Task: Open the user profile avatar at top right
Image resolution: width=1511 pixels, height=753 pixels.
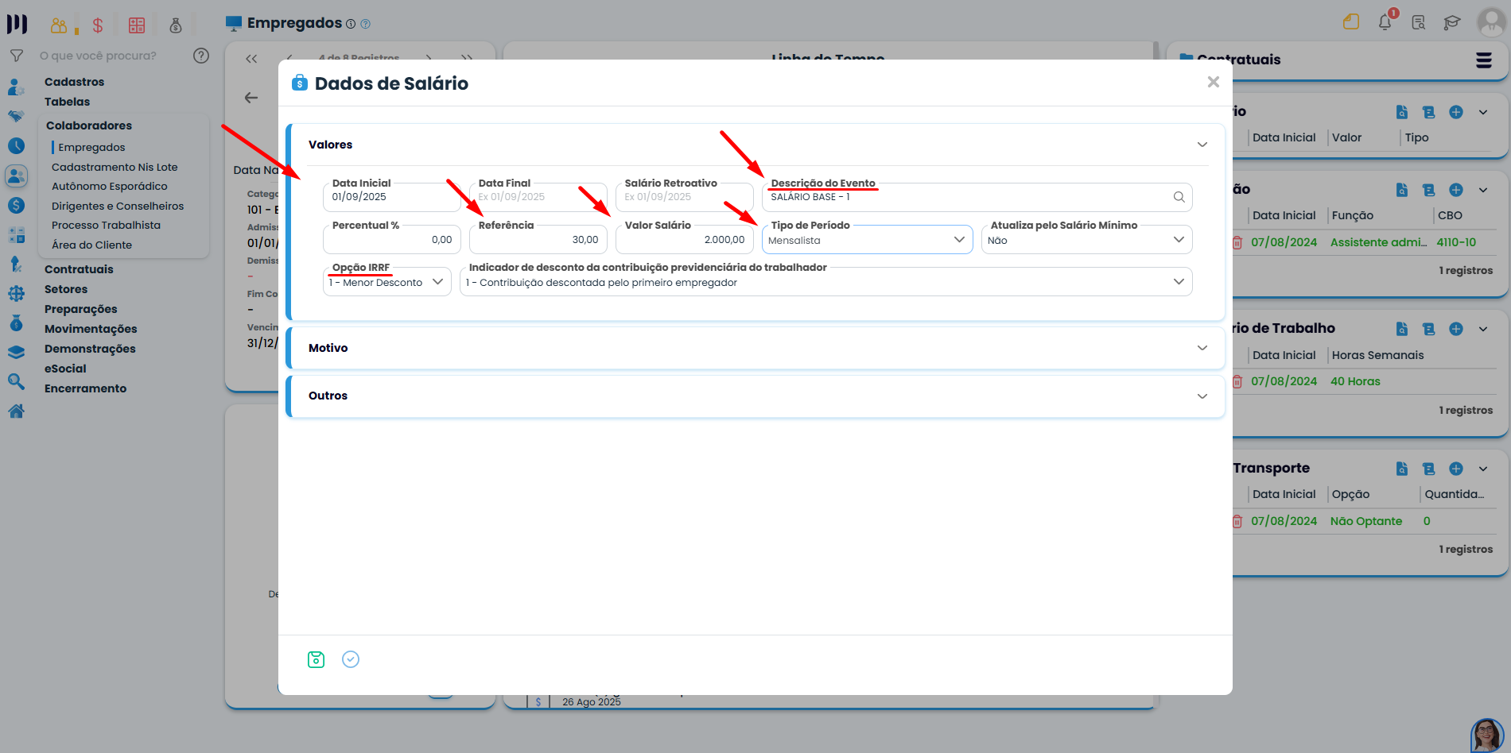Action: pos(1490,22)
